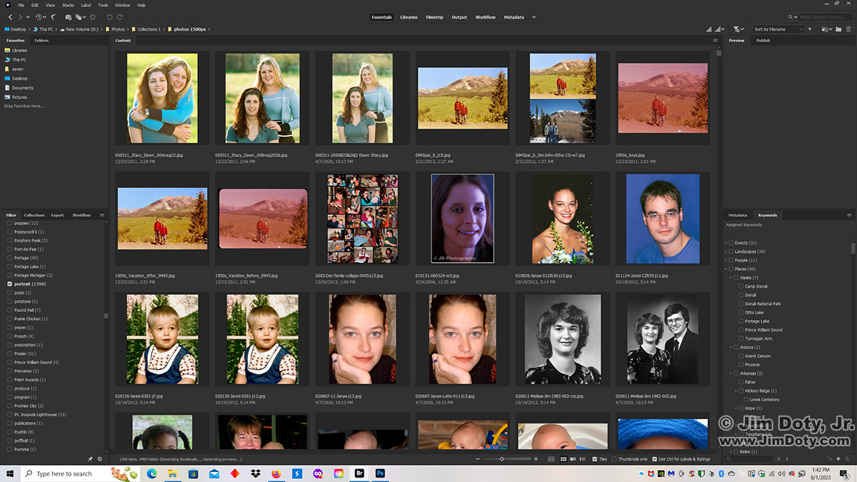Click the boomerang return-to-app icon
Image resolution: width=857 pixels, height=482 pixels.
(53, 17)
